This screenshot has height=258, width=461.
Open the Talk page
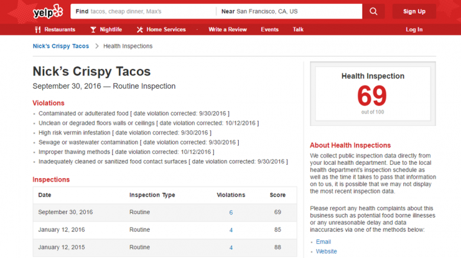298,29
